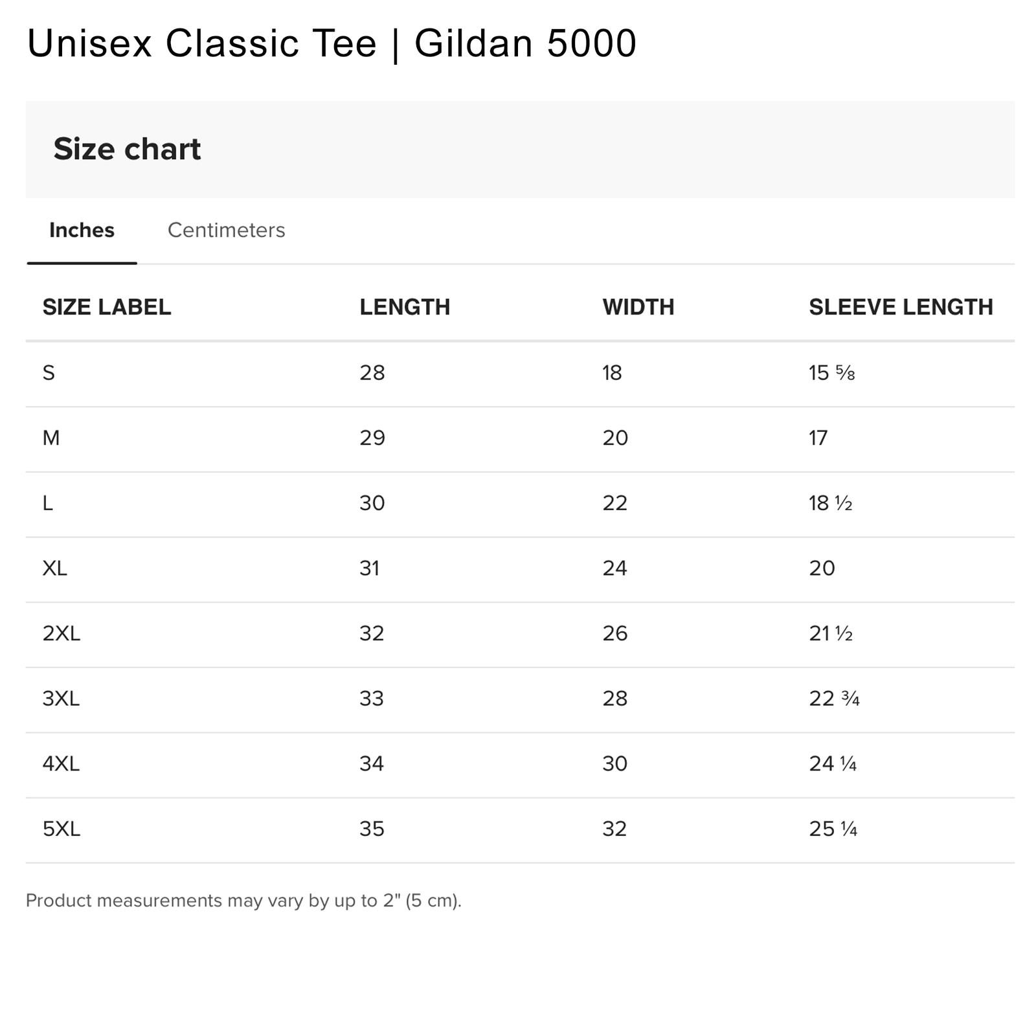
Task: Click the WIDTH column header
Action: pyautogui.click(x=638, y=307)
